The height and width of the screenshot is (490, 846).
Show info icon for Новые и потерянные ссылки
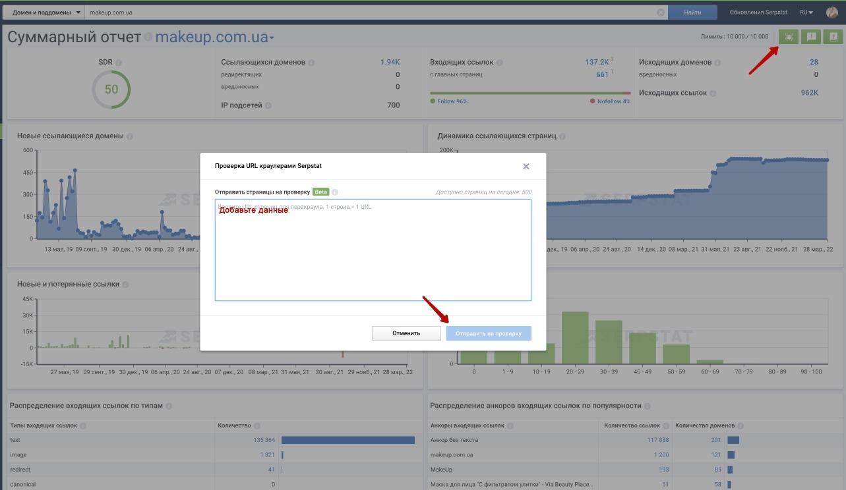tap(126, 285)
